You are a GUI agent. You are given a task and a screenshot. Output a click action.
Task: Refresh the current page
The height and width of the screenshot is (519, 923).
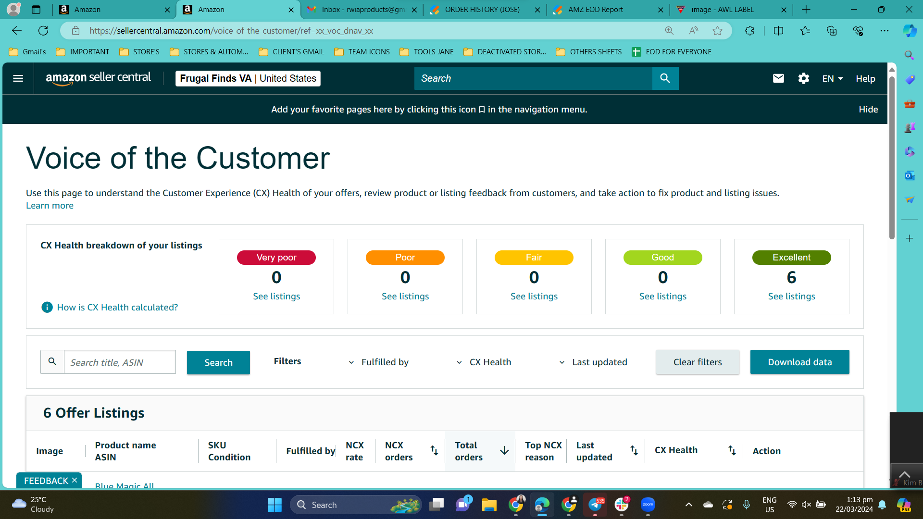coord(43,31)
